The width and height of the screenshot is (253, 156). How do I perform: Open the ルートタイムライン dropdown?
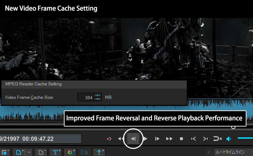[x=233, y=152]
